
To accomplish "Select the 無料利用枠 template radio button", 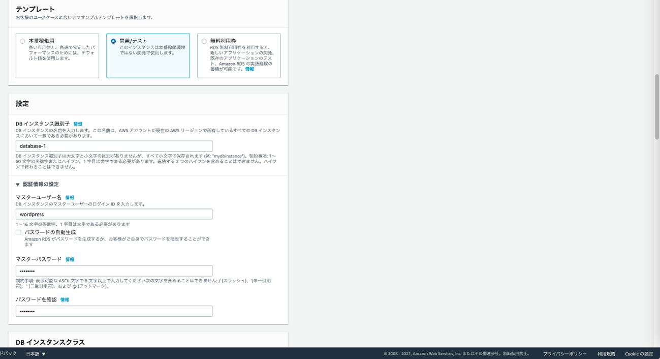I will click(x=204, y=41).
